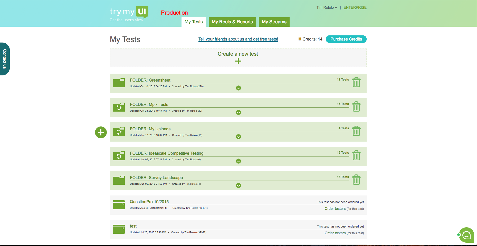Click the green plus icon beside My Uploads
477x246 pixels.
point(101,132)
